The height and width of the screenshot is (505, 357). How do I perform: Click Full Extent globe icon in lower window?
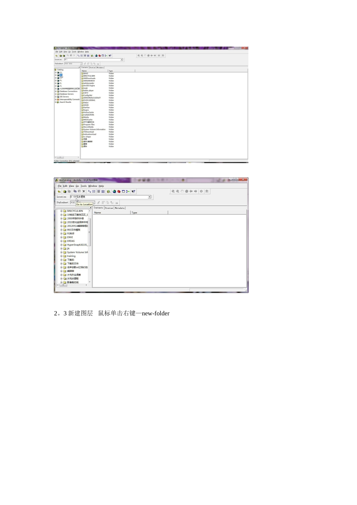(x=187, y=191)
